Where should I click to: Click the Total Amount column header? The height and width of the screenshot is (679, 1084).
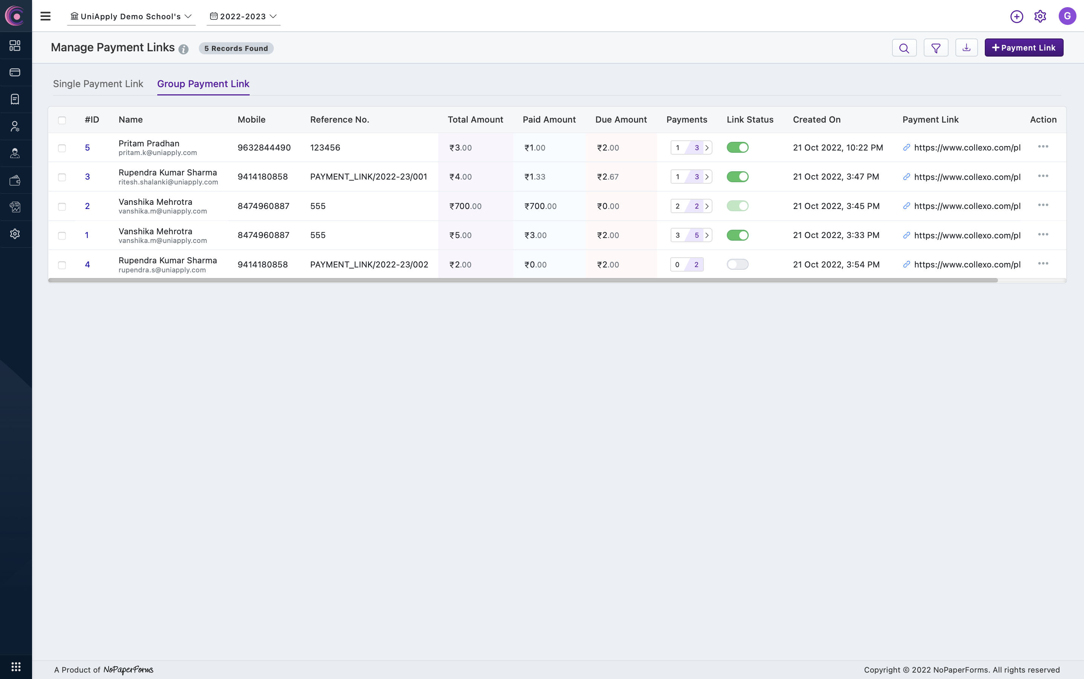476,120
